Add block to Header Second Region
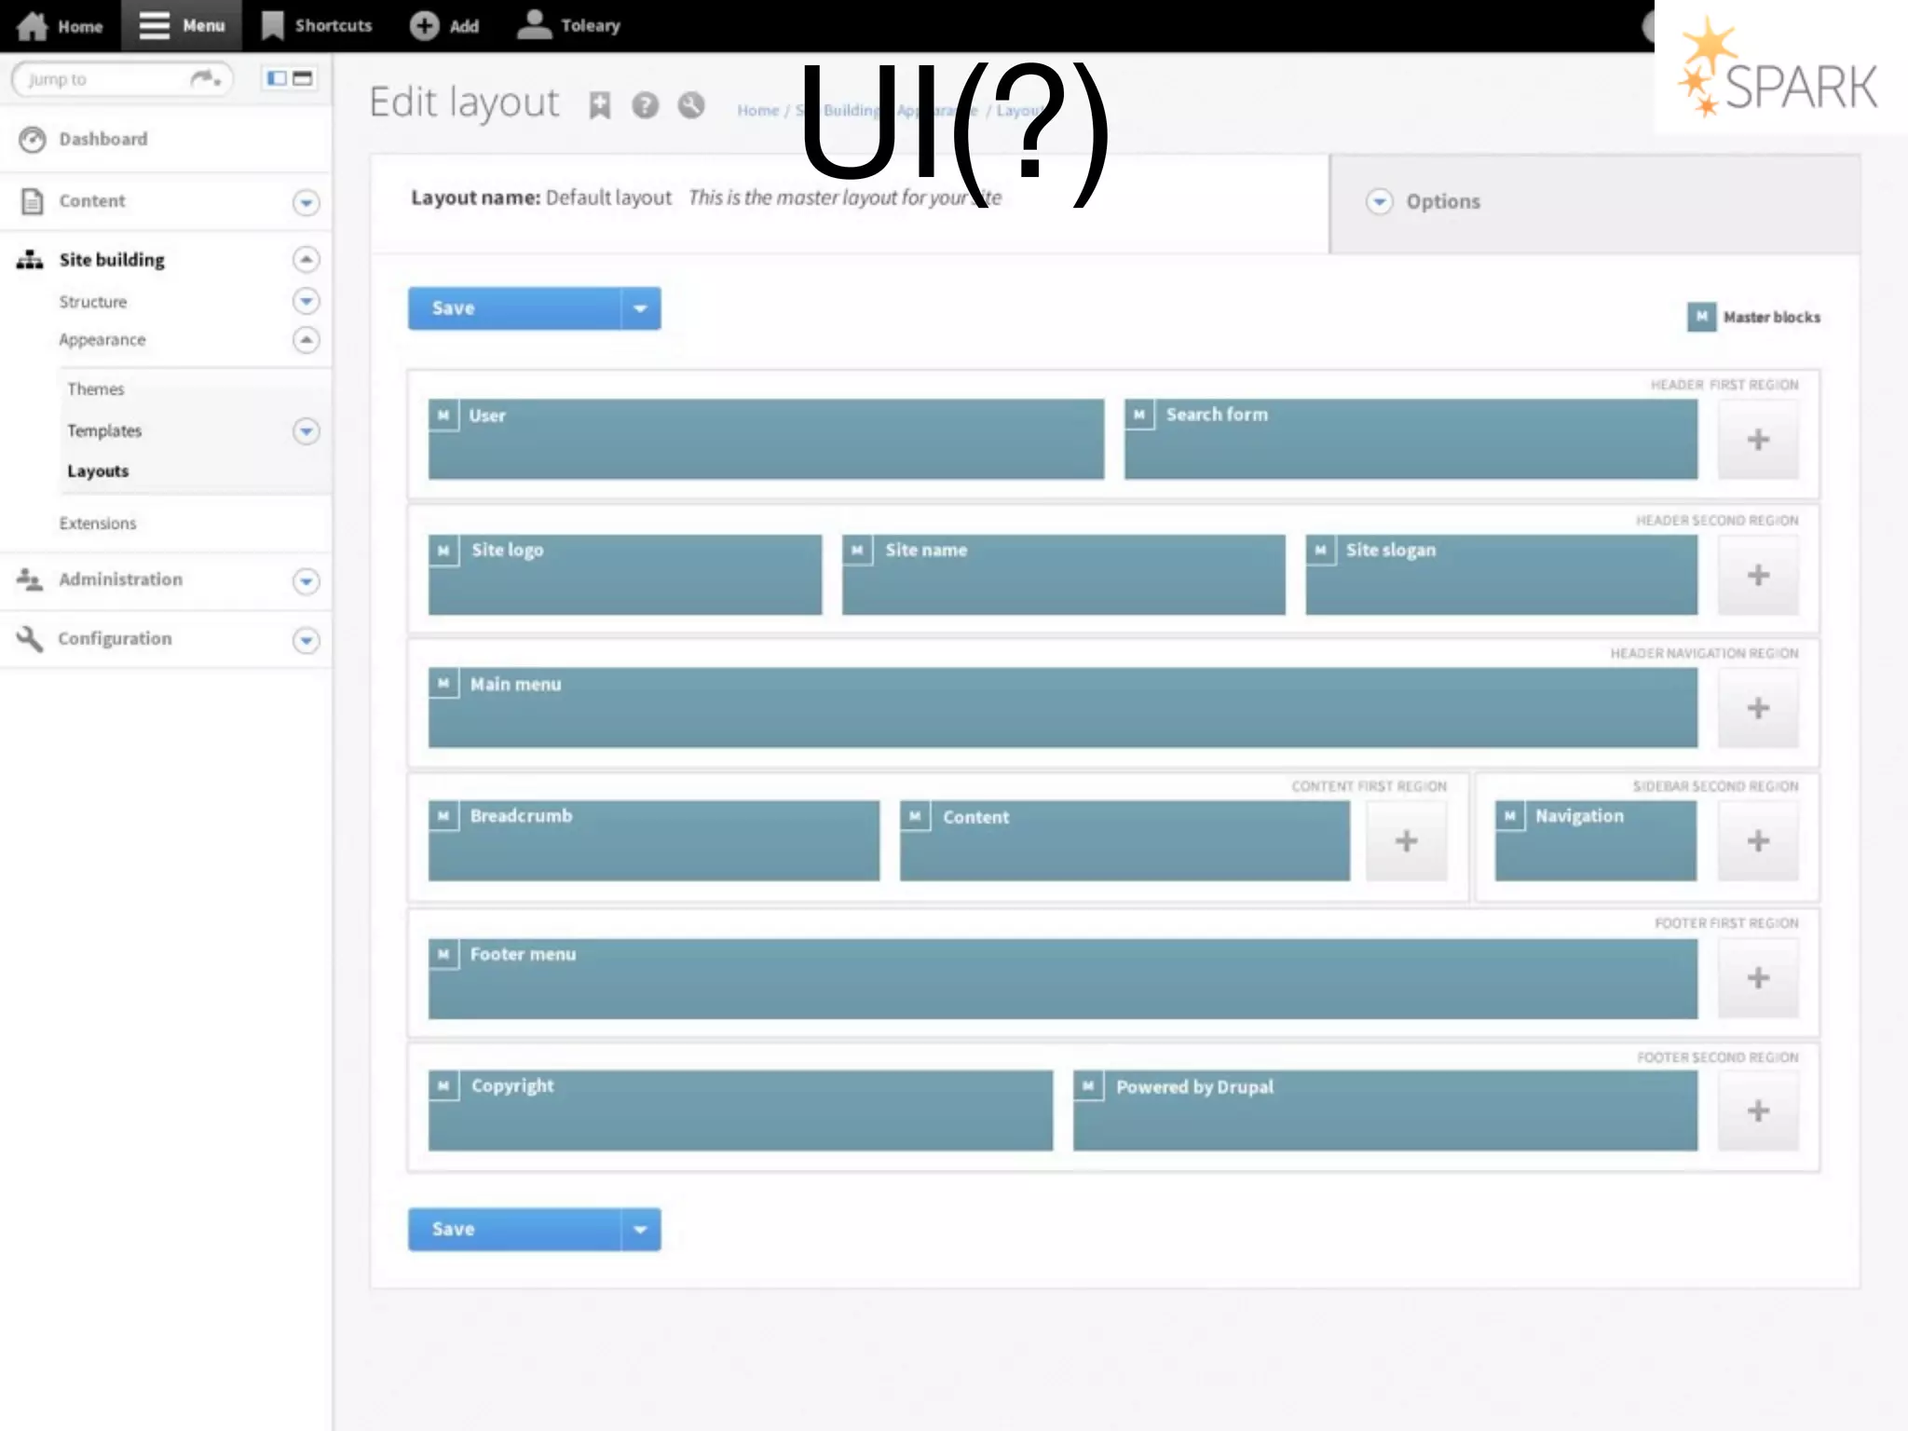This screenshot has height=1431, width=1908. 1758,575
